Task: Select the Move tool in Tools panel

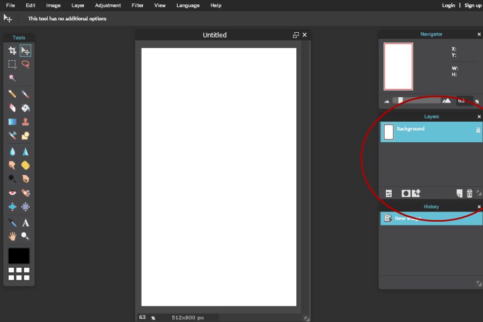Action: pyautogui.click(x=26, y=50)
